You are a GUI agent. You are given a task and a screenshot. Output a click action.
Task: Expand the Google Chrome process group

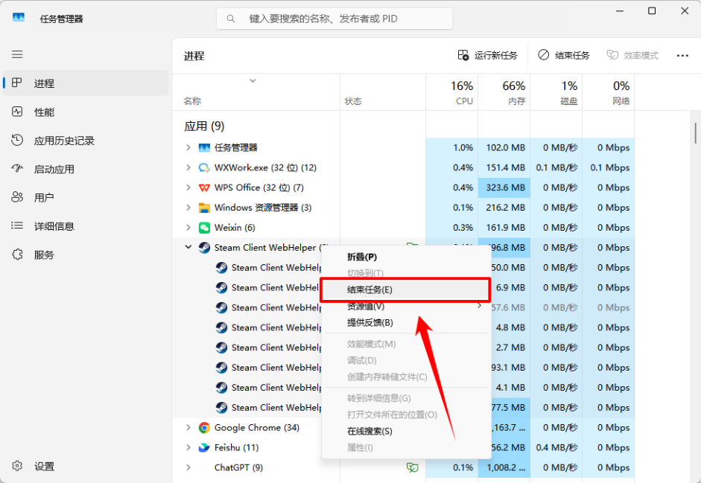coord(188,428)
